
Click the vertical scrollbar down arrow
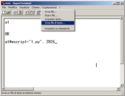pyautogui.click(x=122, y=85)
